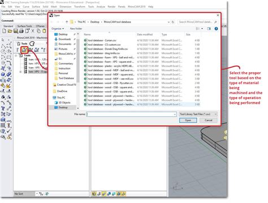Screen dimensions: 268x203
Task: Click 'This PC' in the address breadcrumb
Action: coord(81,22)
